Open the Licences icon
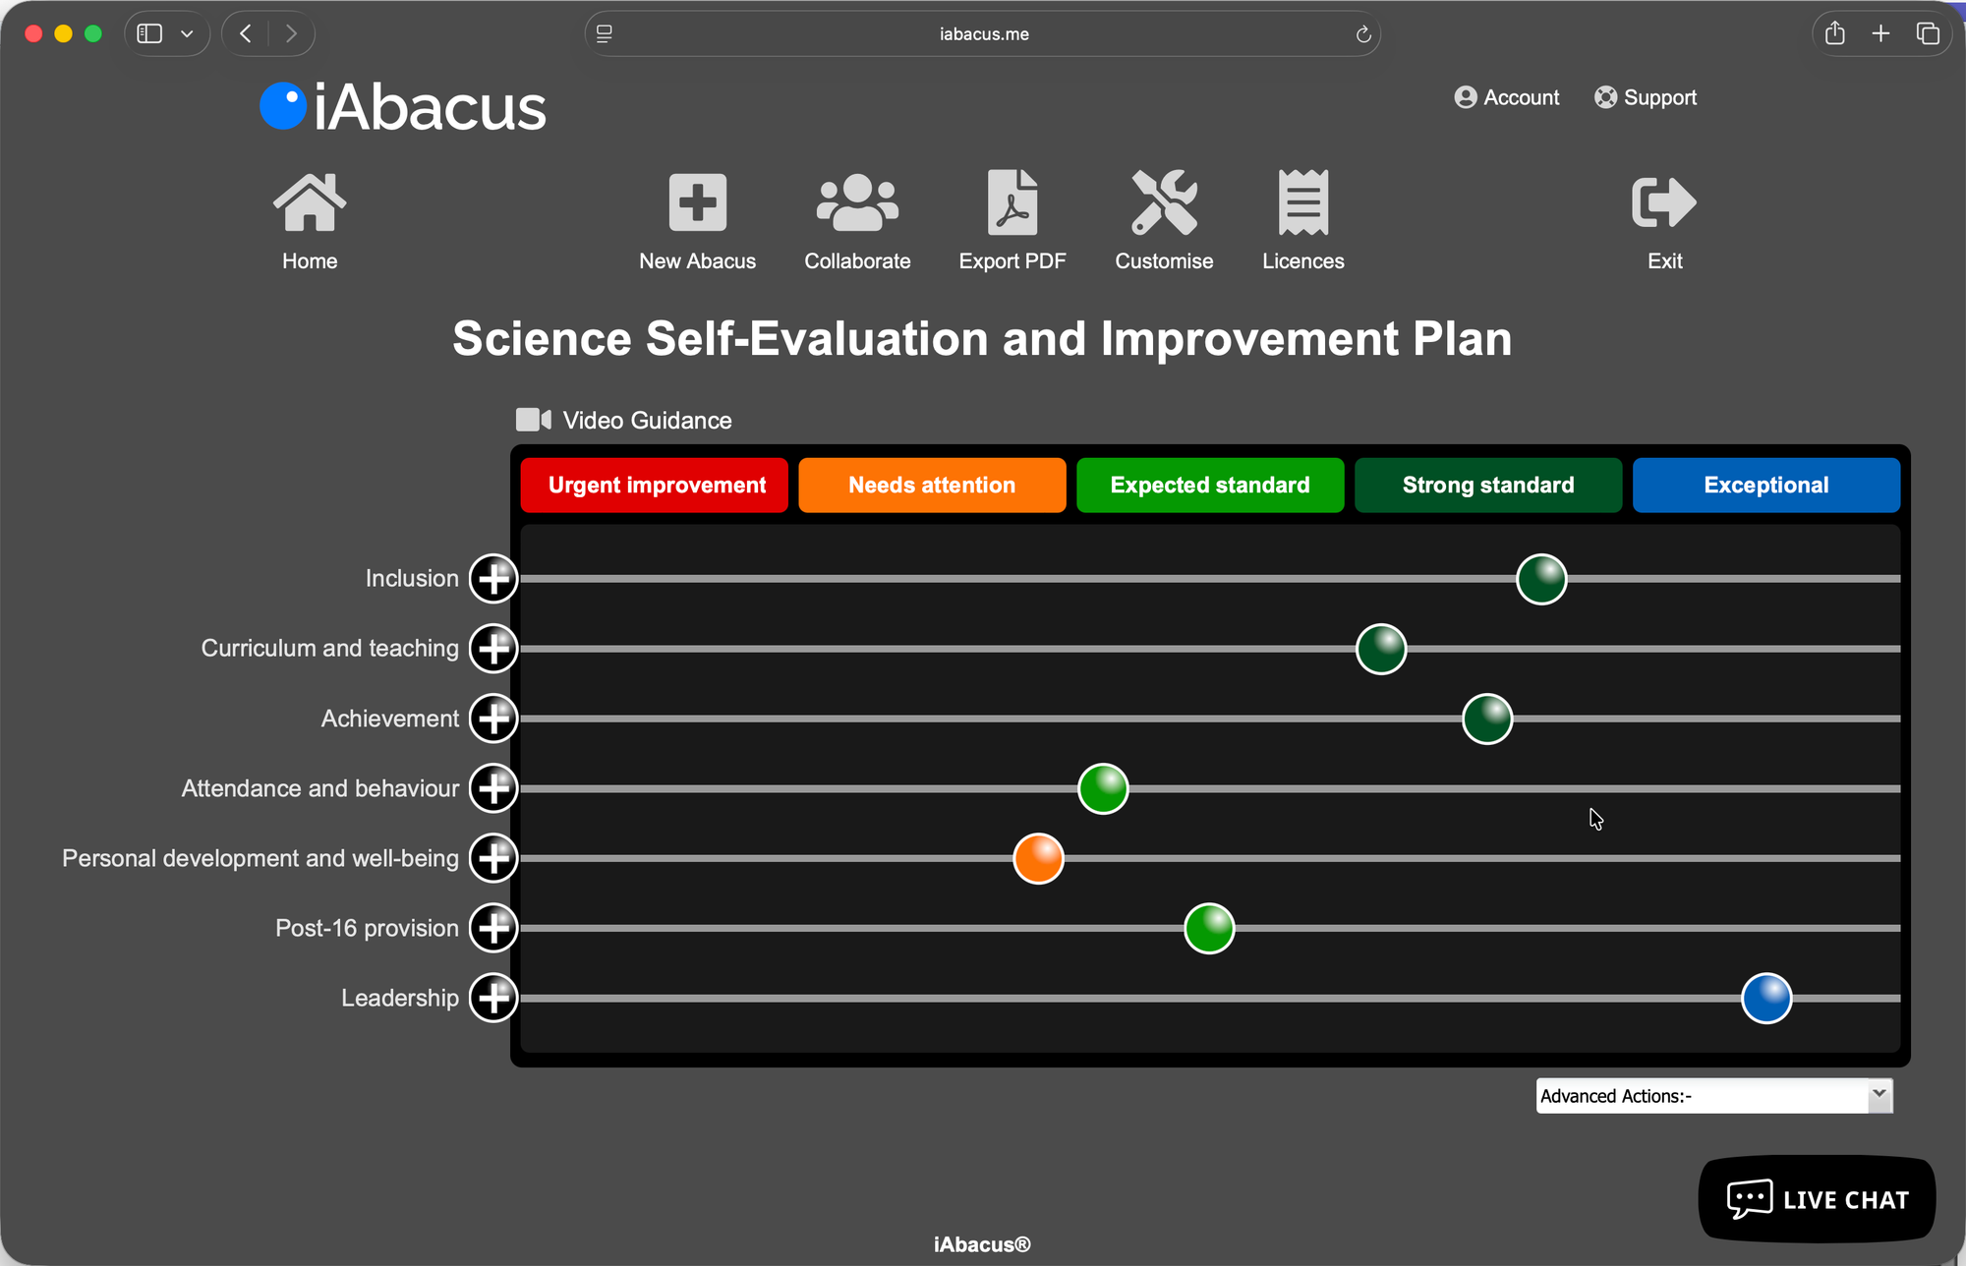Image resolution: width=1966 pixels, height=1266 pixels. click(1302, 203)
